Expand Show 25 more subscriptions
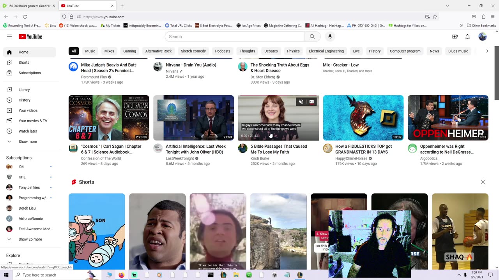 coord(30,239)
